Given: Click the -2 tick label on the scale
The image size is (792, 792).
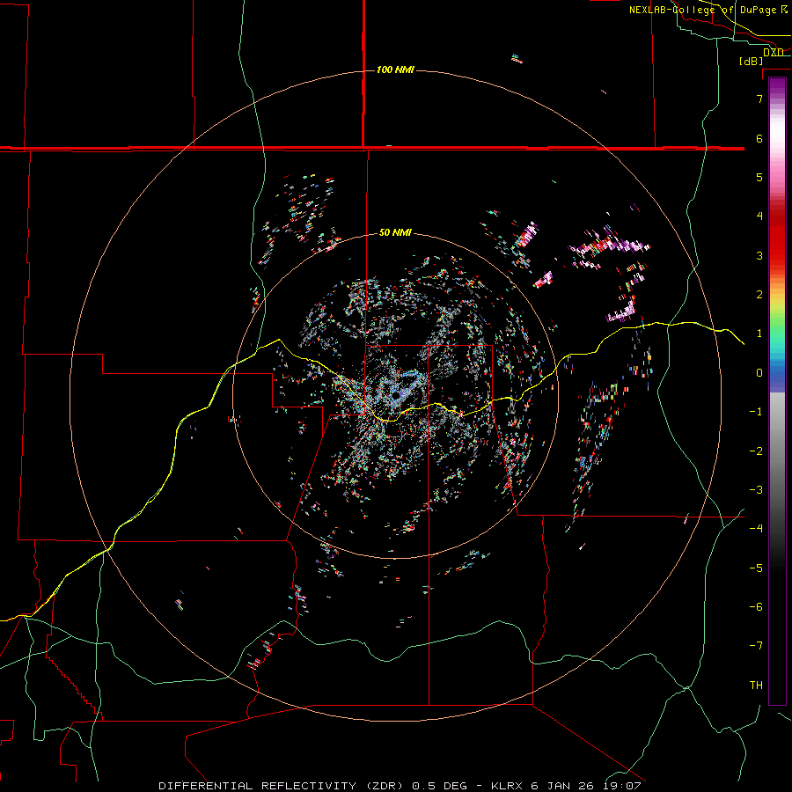Looking at the screenshot, I should [x=756, y=451].
